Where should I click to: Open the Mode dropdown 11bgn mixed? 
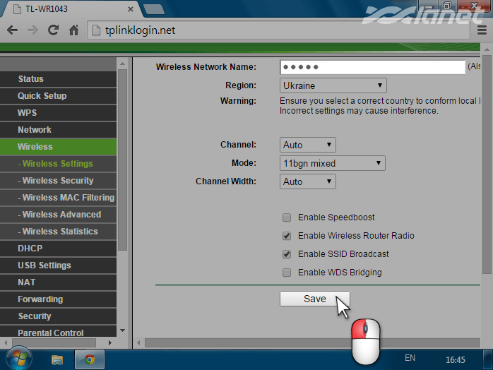(332, 163)
